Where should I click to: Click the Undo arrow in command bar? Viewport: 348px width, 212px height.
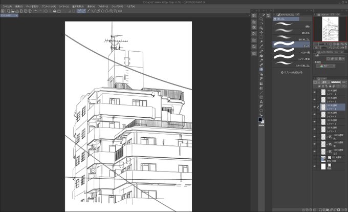coord(36,11)
